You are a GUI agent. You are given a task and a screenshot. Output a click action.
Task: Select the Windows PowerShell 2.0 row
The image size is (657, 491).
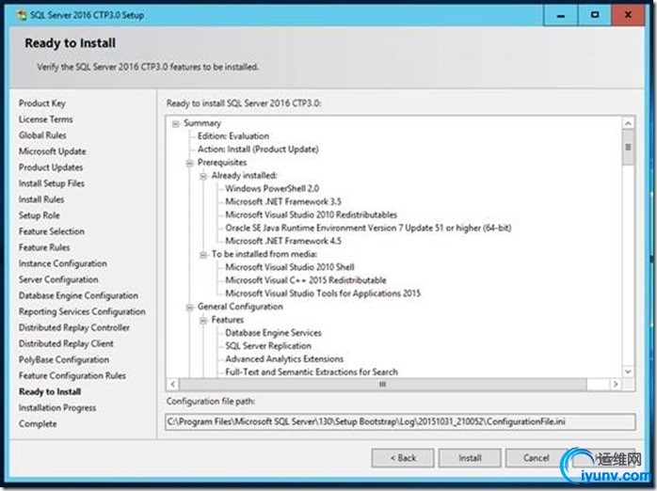(272, 188)
